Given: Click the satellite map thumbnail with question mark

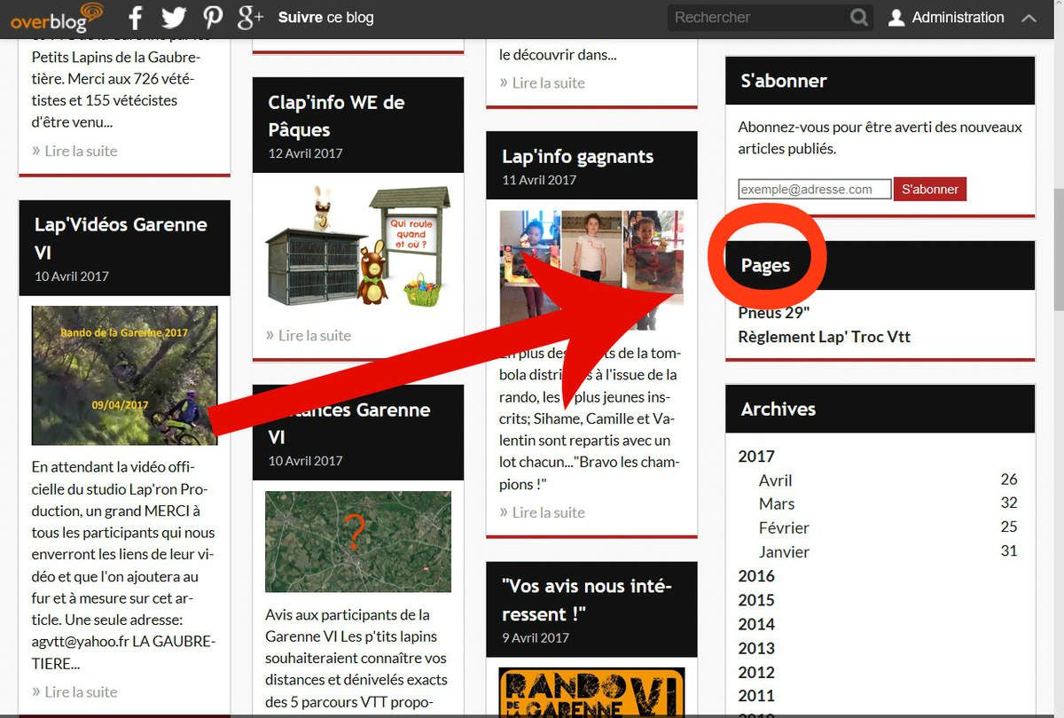Looking at the screenshot, I should [x=357, y=542].
